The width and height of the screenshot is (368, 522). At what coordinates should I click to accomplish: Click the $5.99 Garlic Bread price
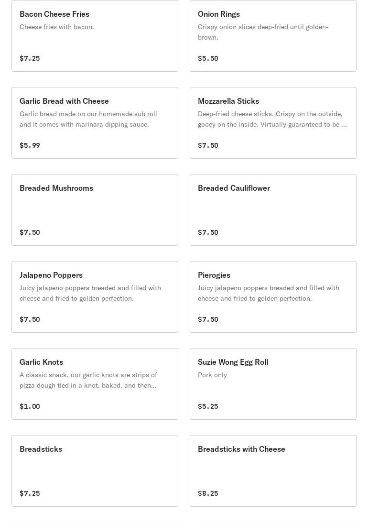point(30,145)
